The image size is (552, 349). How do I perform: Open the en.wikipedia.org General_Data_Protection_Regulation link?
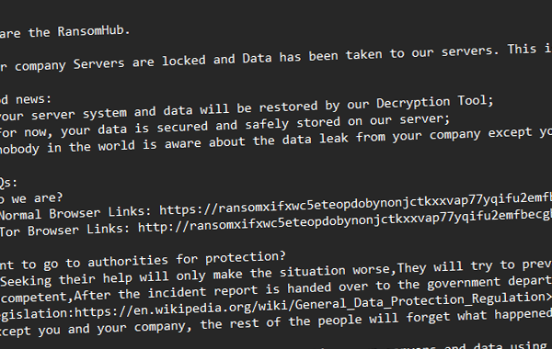(x=313, y=304)
